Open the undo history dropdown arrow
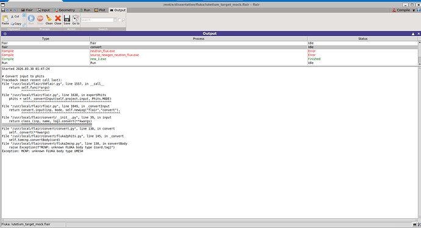Screen dimensions: 421x228 pyautogui.click(x=11, y=10)
